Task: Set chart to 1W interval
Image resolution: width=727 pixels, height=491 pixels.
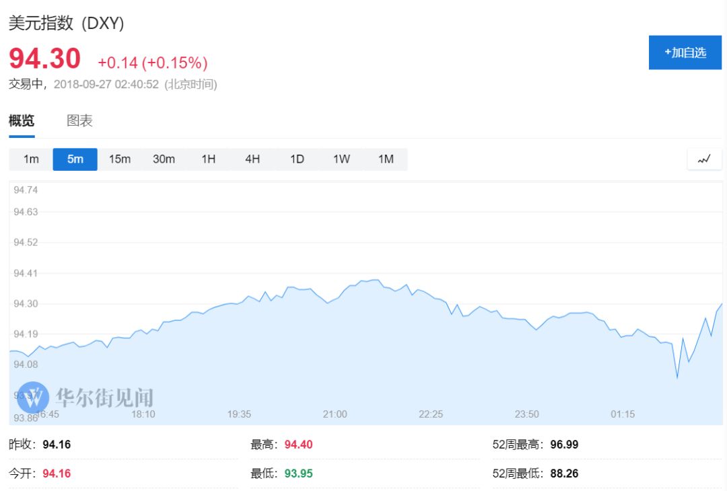Action: click(341, 159)
